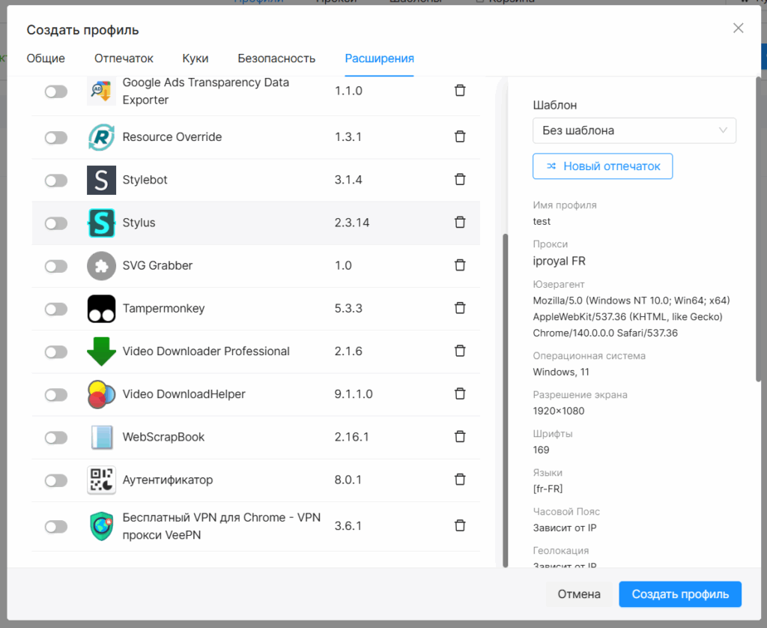Click the VeePN shield icon

(x=101, y=526)
